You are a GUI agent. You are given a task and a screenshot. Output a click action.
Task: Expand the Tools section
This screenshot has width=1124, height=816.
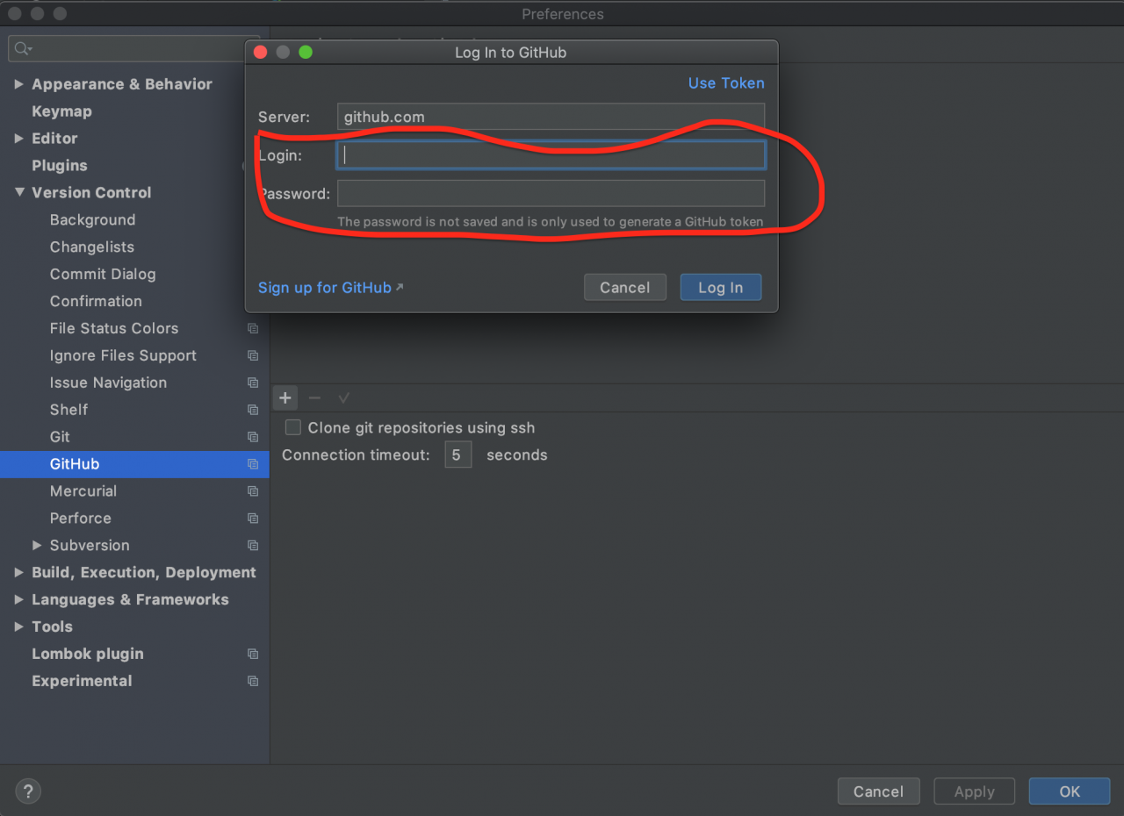point(18,626)
